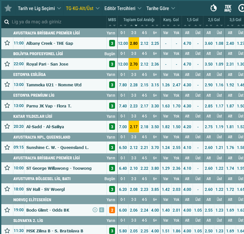Open favorites with the top star icon
Image resolution: width=244 pixels, height=234 pixels.
(8, 8)
